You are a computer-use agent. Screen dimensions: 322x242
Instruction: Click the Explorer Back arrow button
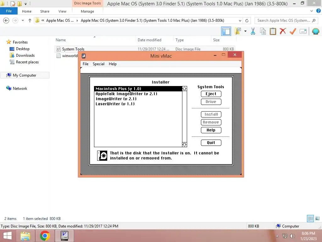point(6,20)
